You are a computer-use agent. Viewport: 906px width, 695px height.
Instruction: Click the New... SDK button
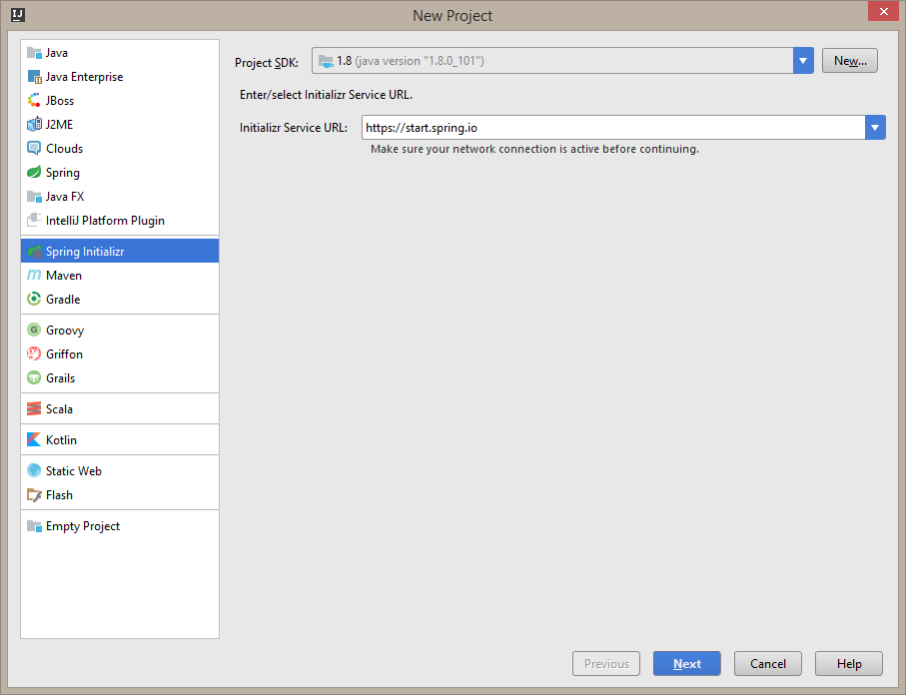(850, 61)
